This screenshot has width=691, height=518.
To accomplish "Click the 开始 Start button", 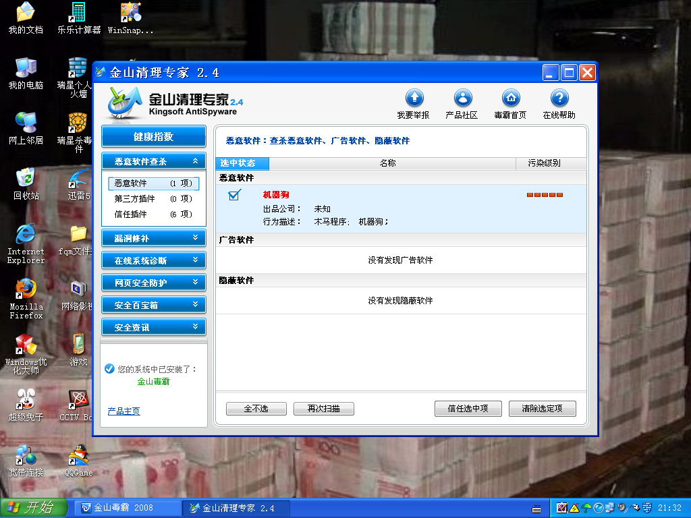I will tap(34, 508).
